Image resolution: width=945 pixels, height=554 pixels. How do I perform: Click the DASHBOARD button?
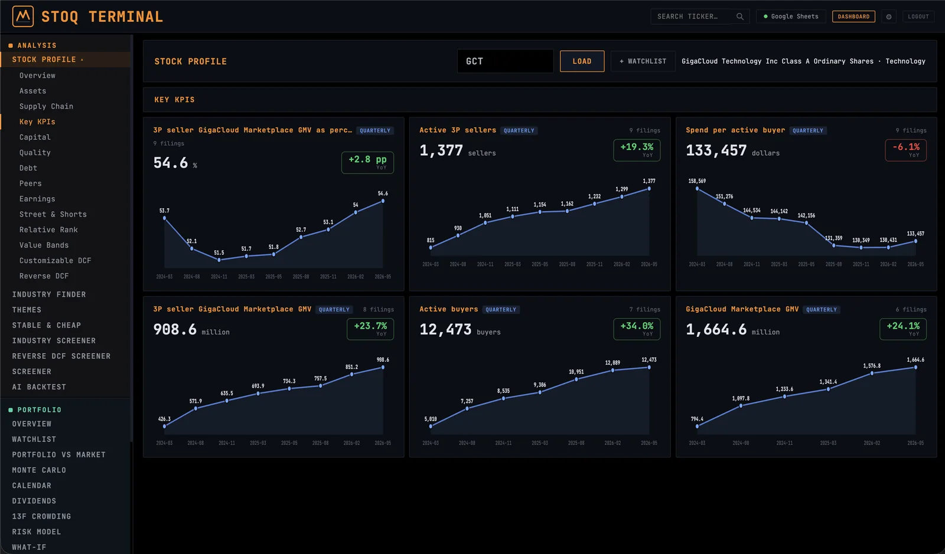[853, 17]
